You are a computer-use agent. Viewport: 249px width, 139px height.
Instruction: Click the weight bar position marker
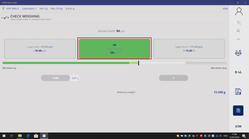(x=138, y=63)
